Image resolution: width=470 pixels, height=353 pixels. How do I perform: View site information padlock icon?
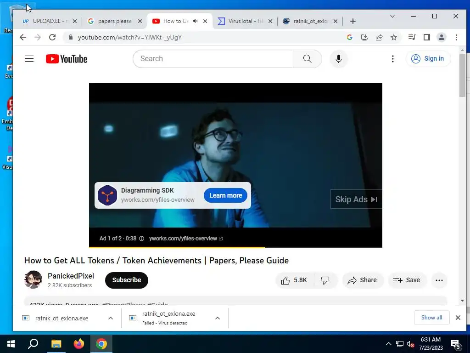pyautogui.click(x=71, y=37)
